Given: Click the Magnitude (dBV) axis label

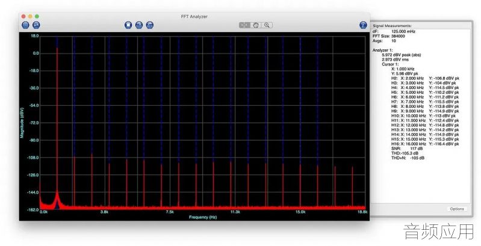Looking at the screenshot, I should click(x=22, y=123).
